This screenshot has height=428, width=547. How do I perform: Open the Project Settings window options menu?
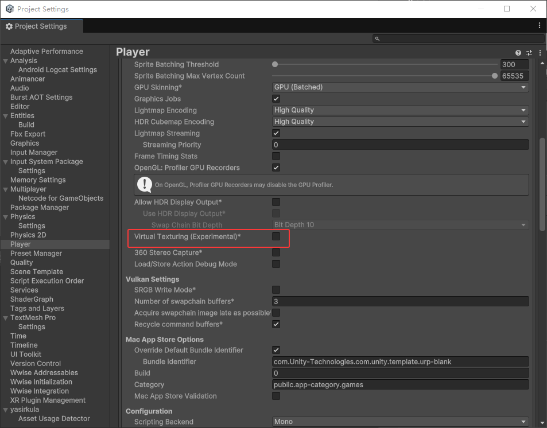point(540,26)
